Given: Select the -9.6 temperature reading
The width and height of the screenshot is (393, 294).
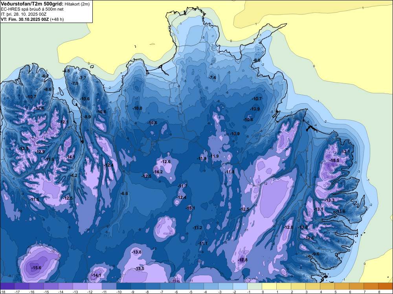Looking at the screenshot, I should tap(316, 254).
